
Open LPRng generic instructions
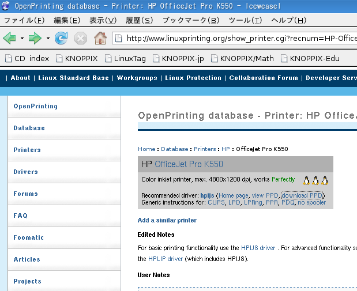[x=253, y=202]
